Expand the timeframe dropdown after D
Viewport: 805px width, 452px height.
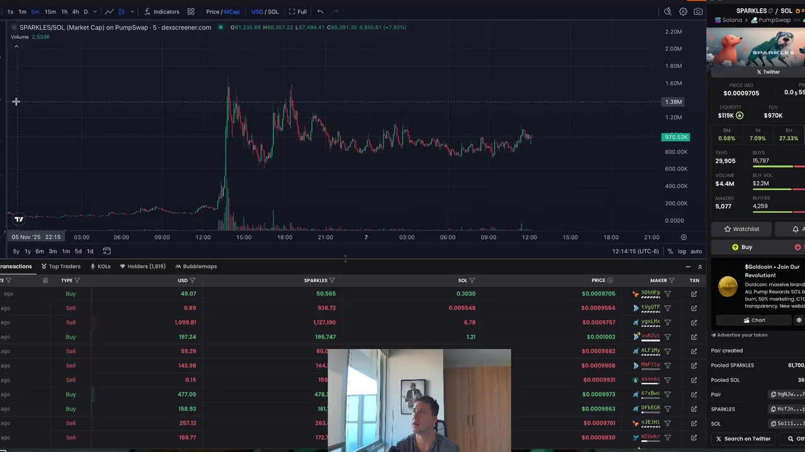pyautogui.click(x=96, y=11)
